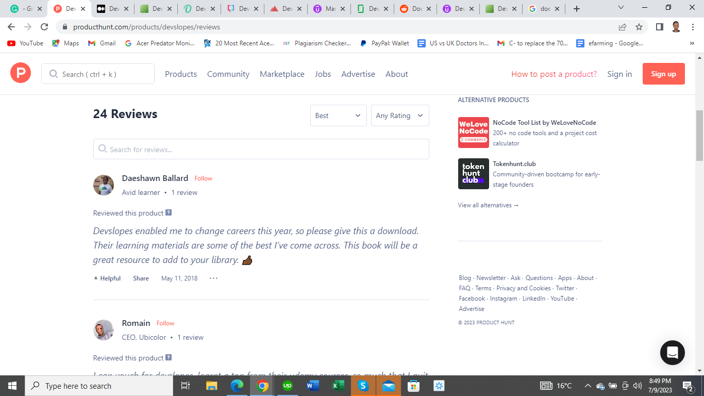Go to Marketplace in the navigation
The width and height of the screenshot is (704, 396).
(282, 74)
